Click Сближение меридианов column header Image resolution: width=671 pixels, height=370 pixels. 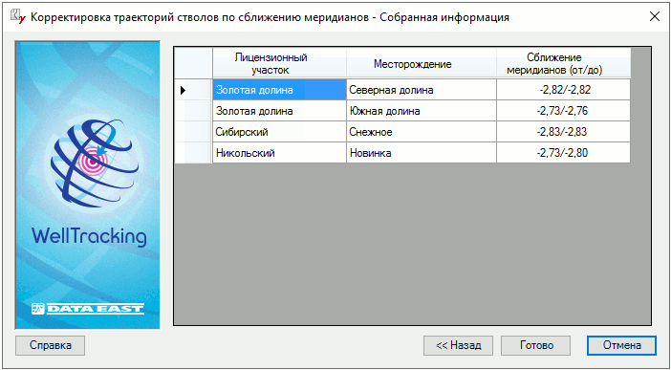point(564,63)
